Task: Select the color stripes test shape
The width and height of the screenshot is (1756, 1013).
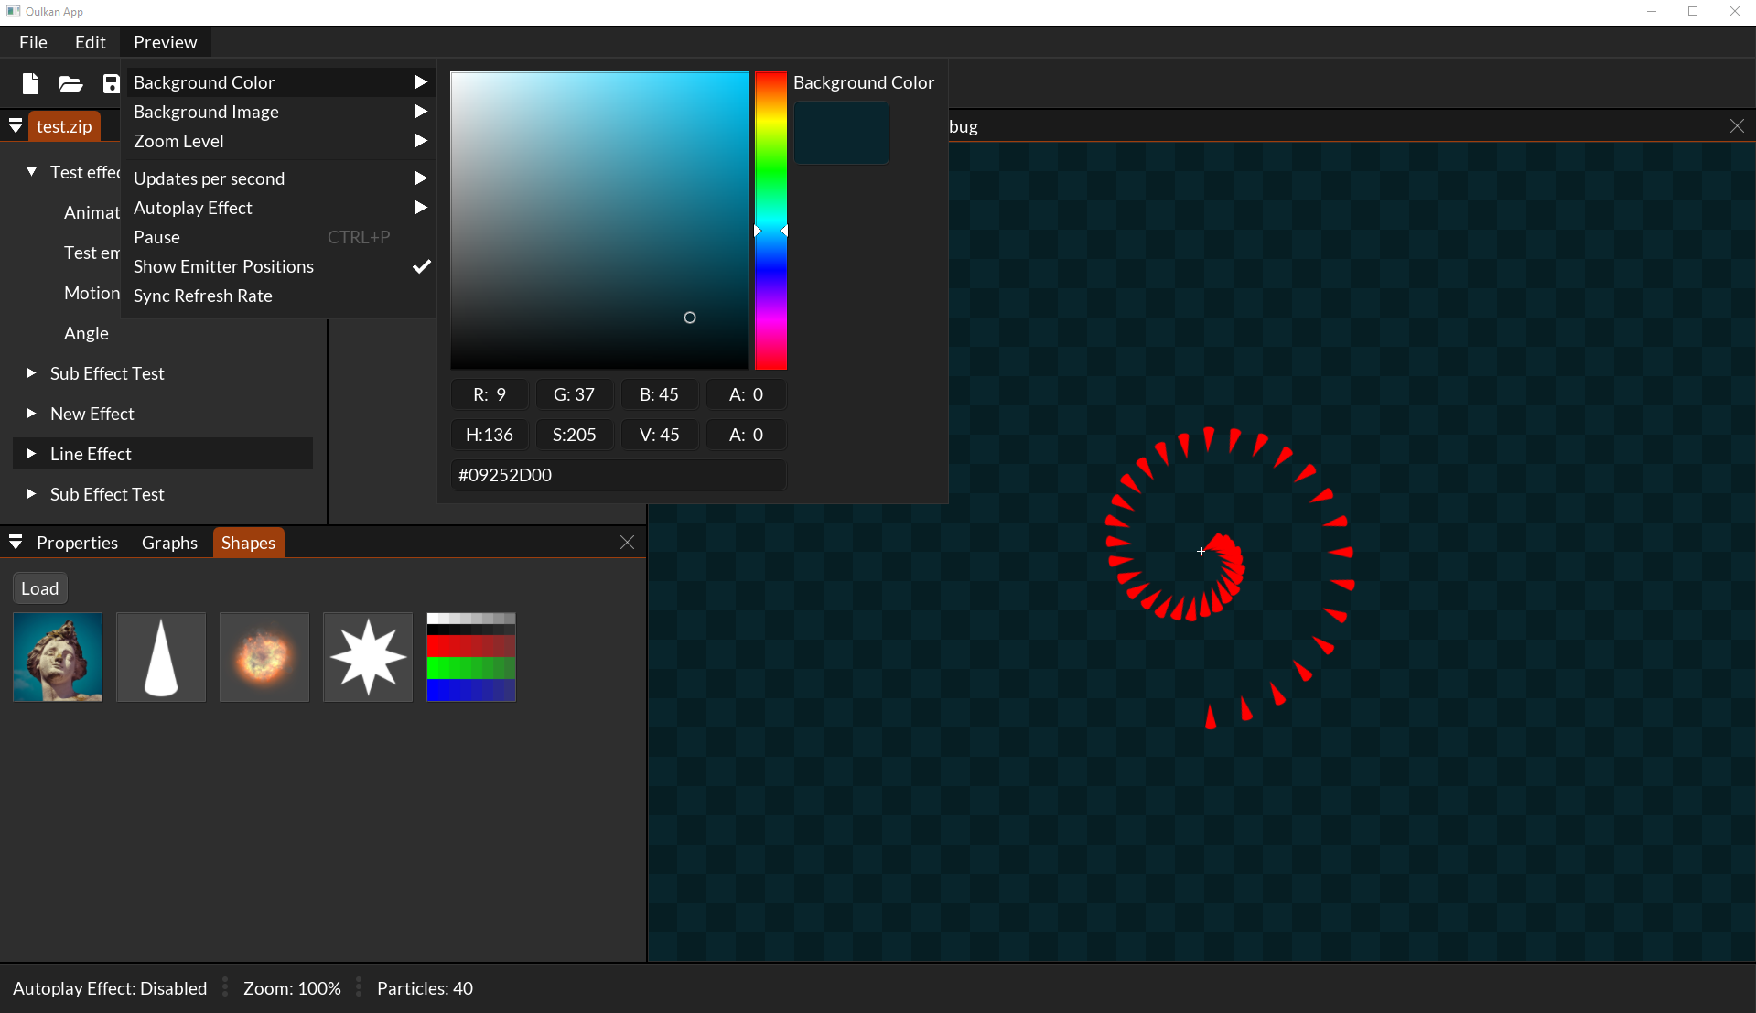Action: click(471, 657)
